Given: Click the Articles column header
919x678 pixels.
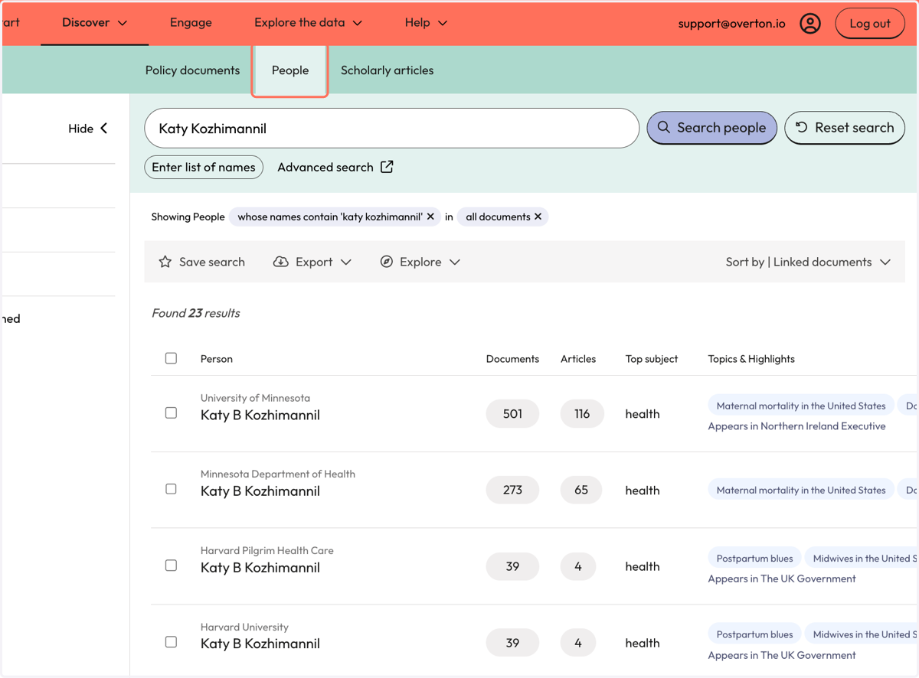Looking at the screenshot, I should coord(578,359).
